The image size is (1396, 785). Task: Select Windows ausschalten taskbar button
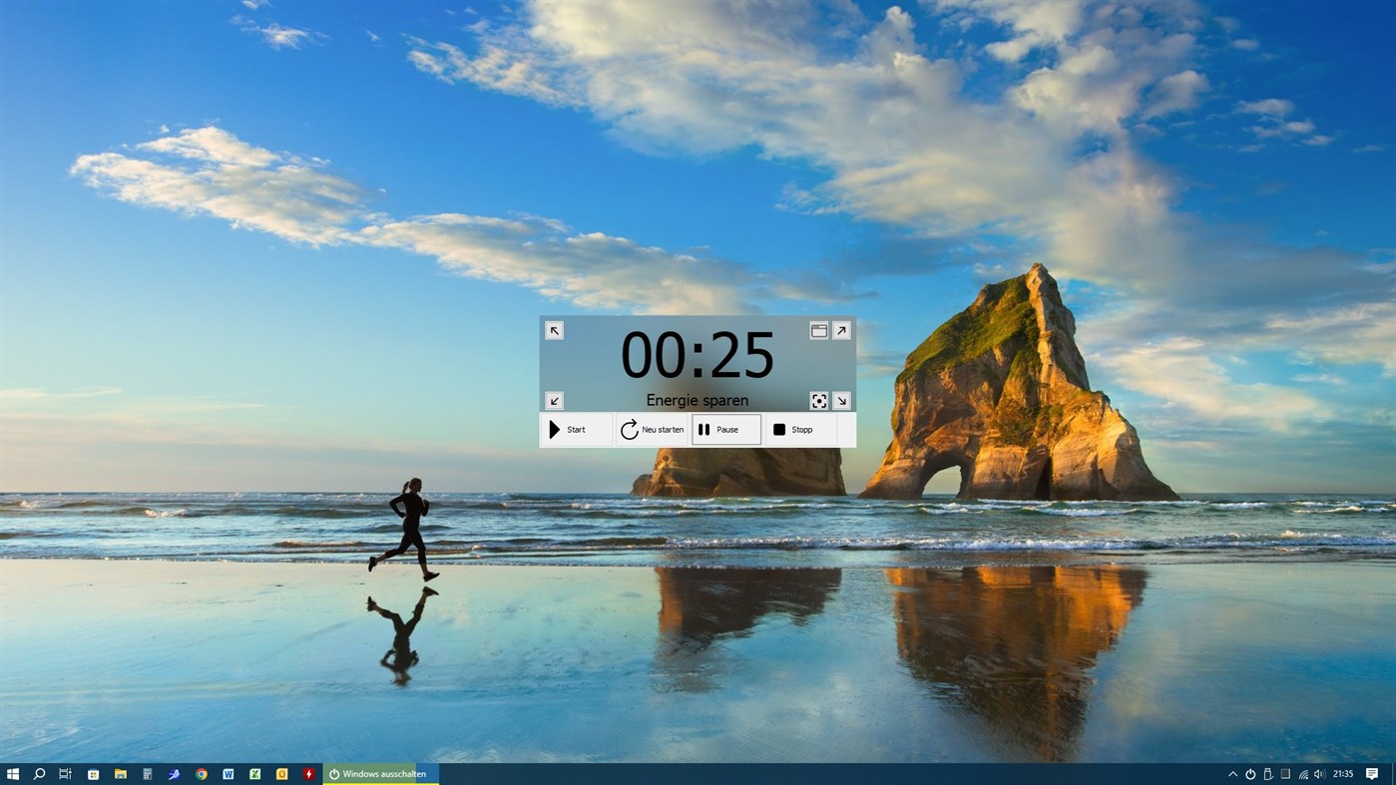(380, 774)
